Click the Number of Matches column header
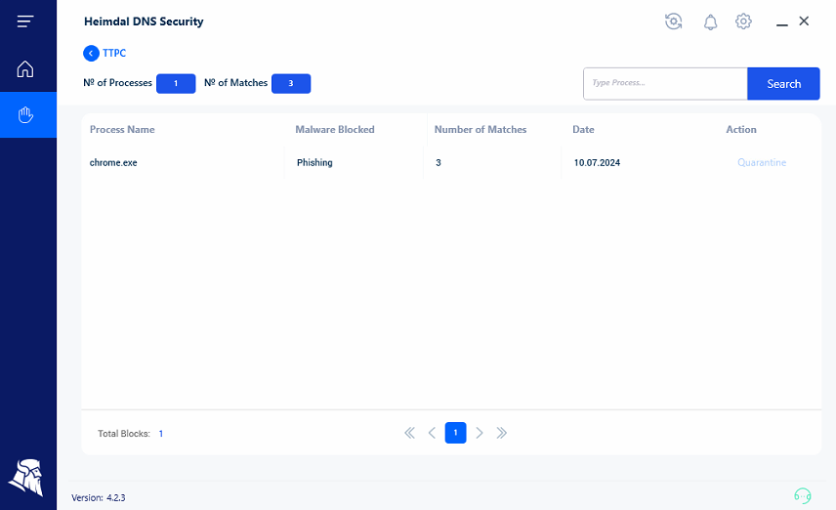The width and height of the screenshot is (836, 510). (481, 130)
